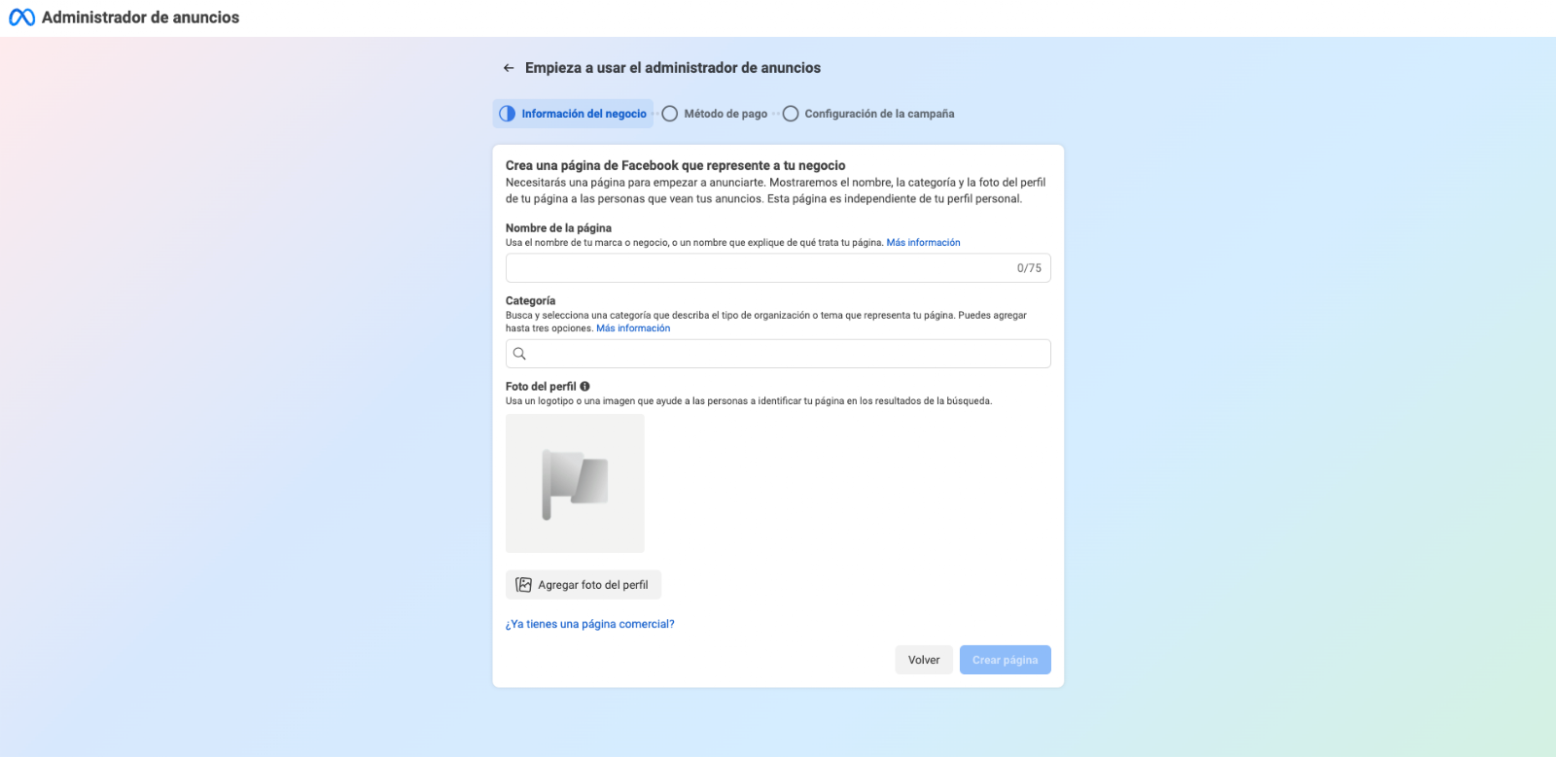Image resolution: width=1556 pixels, height=757 pixels.
Task: Click the image icon on Agregar foto del perfil
Action: coord(523,585)
